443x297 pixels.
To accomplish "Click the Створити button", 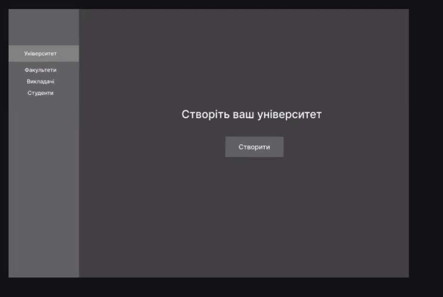I will (x=254, y=147).
